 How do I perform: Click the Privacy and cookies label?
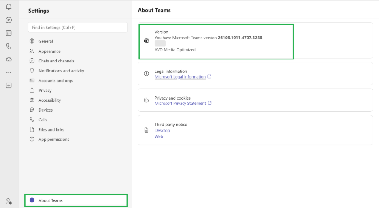click(x=172, y=98)
